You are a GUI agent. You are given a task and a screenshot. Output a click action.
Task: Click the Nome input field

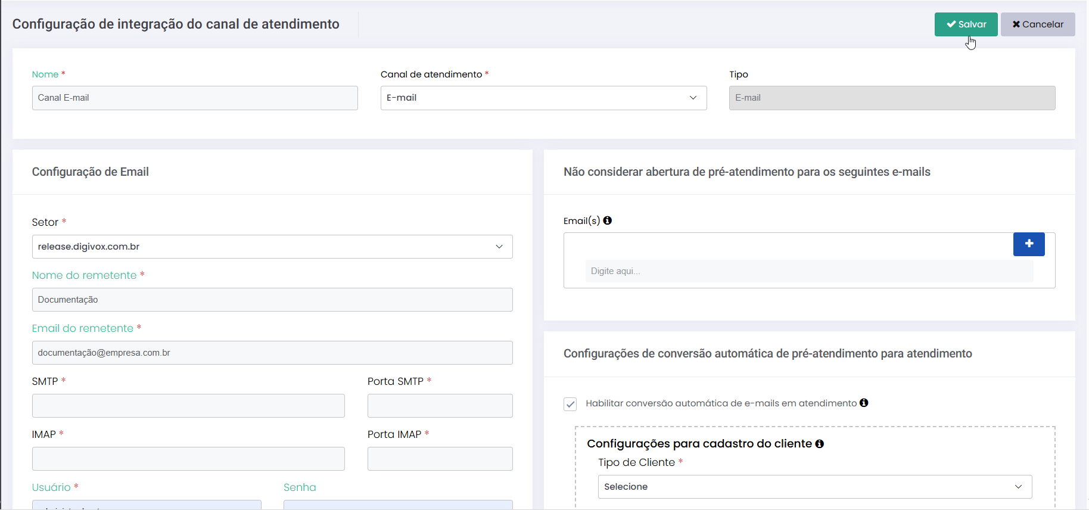pos(195,98)
